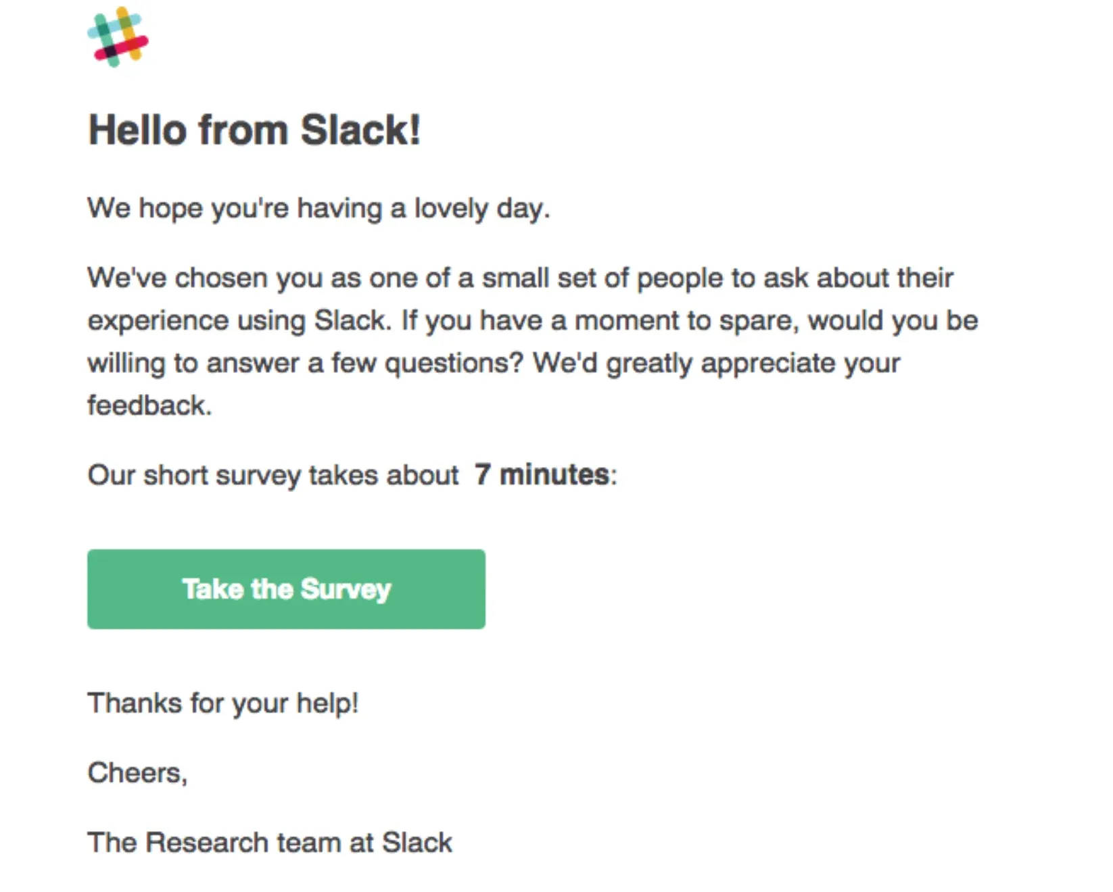Click the word "Hello" in the heading
This screenshot has width=1113, height=892.
point(137,129)
